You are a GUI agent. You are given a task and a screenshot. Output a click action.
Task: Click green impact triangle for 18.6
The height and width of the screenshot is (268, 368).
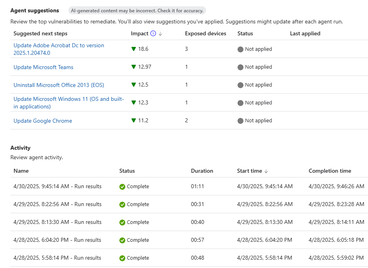point(134,49)
